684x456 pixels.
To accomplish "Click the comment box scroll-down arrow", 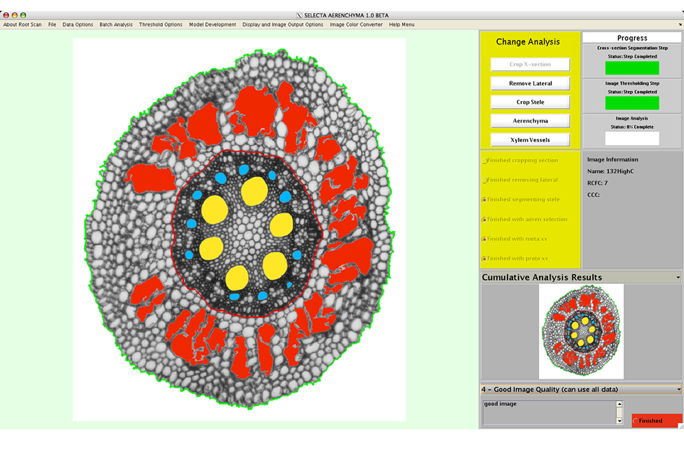I will 620,421.
